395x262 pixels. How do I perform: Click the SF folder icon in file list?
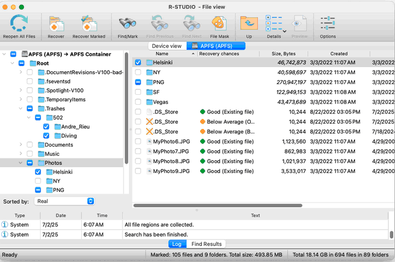click(x=150, y=92)
